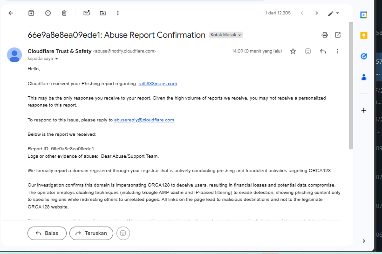Click the Teruskan forward button
Viewport: 382px width, 254px height.
(x=91, y=234)
